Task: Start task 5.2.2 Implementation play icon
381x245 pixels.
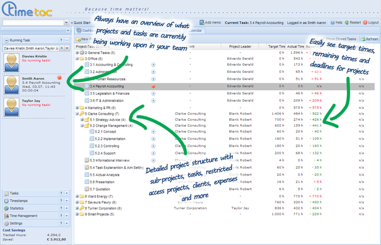Action: 153,139
